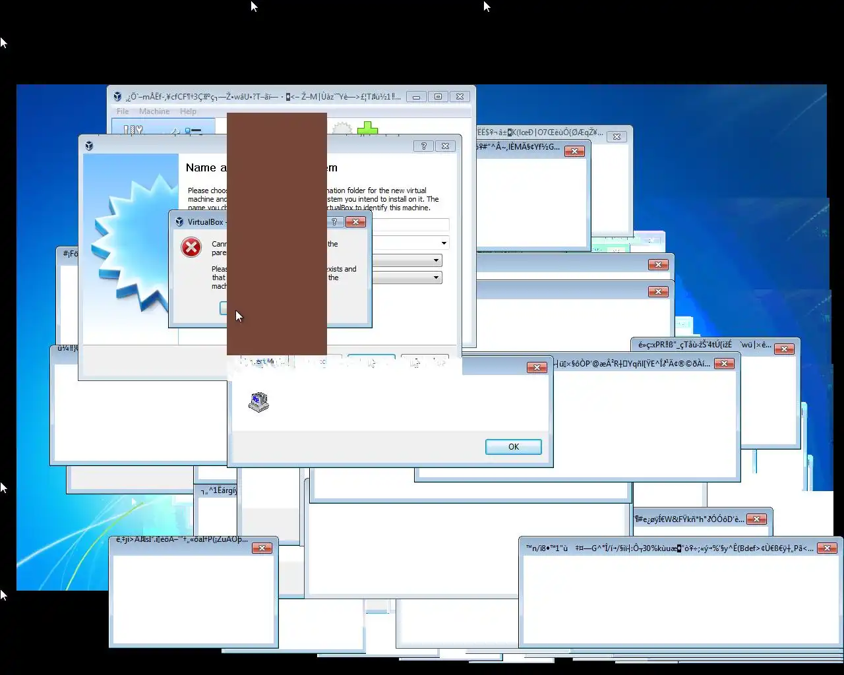Close the window with title containing "§ôÒP'@æÂ²R"
This screenshot has height=675, width=844.
(724, 363)
